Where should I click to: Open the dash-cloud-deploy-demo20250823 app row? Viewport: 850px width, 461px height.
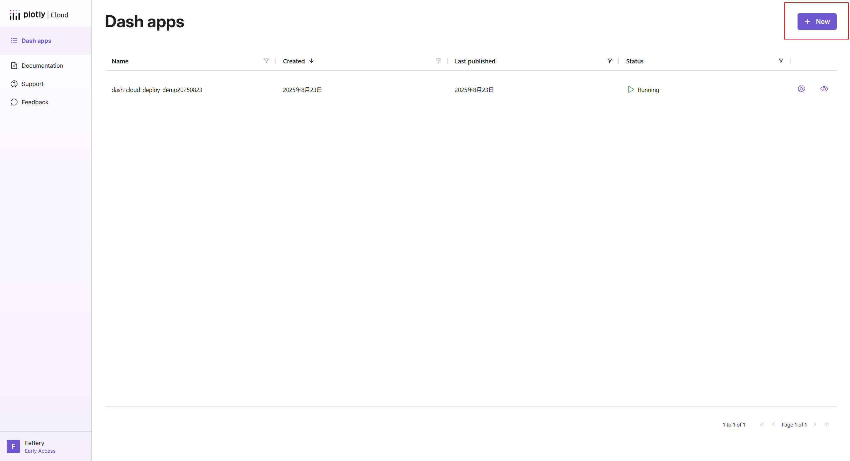coord(157,90)
